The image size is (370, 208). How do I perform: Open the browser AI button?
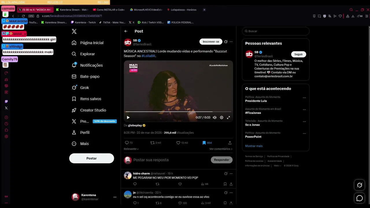360,16
